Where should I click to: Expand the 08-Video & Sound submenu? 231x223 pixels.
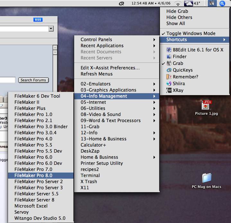point(117,114)
